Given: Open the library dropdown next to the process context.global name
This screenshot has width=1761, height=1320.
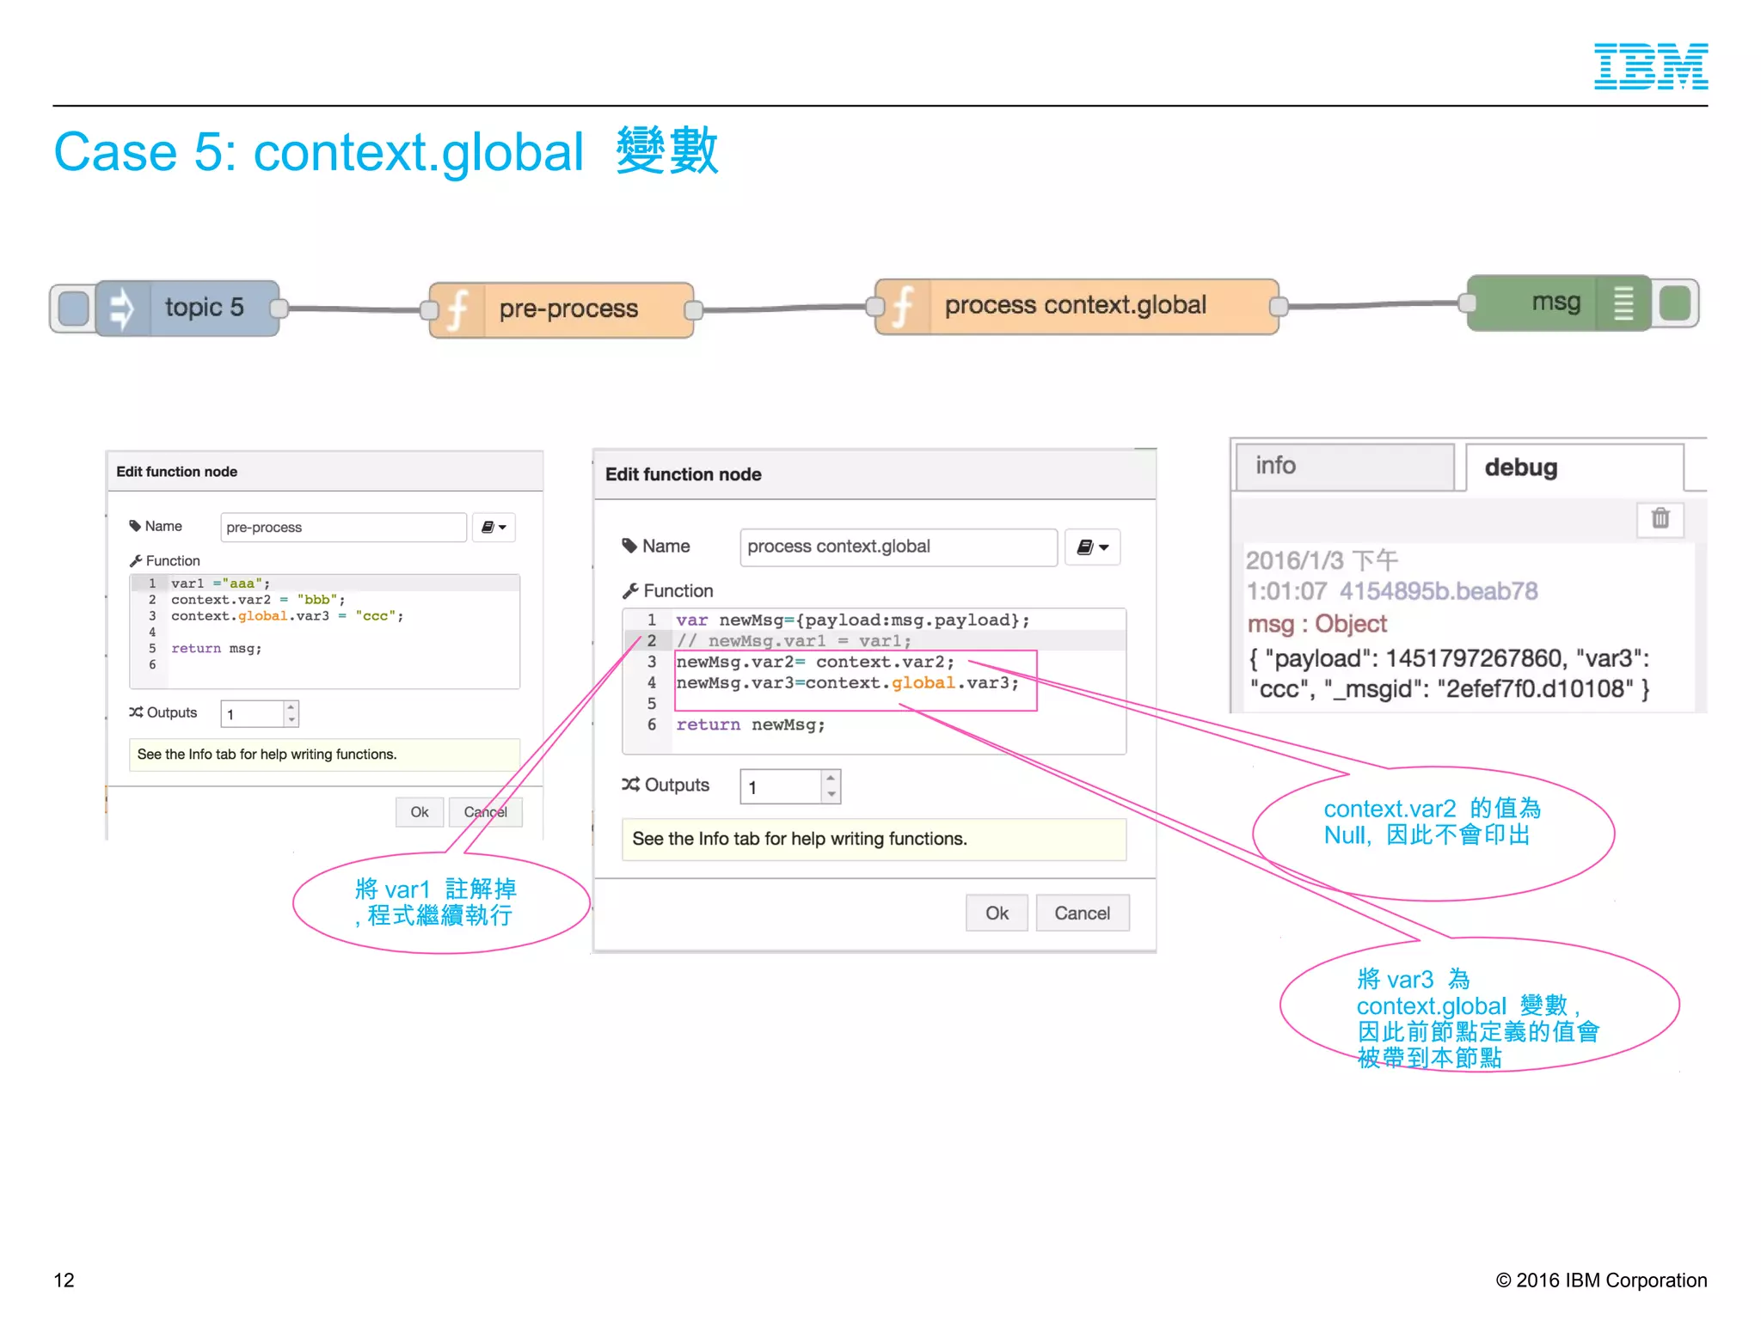Looking at the screenshot, I should point(1093,547).
